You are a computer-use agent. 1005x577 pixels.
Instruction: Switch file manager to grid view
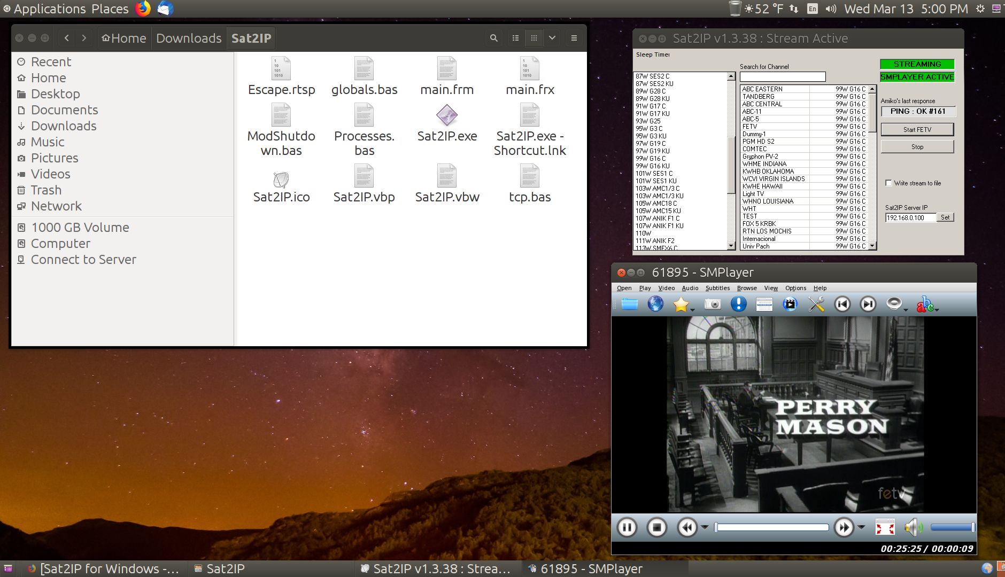point(534,38)
